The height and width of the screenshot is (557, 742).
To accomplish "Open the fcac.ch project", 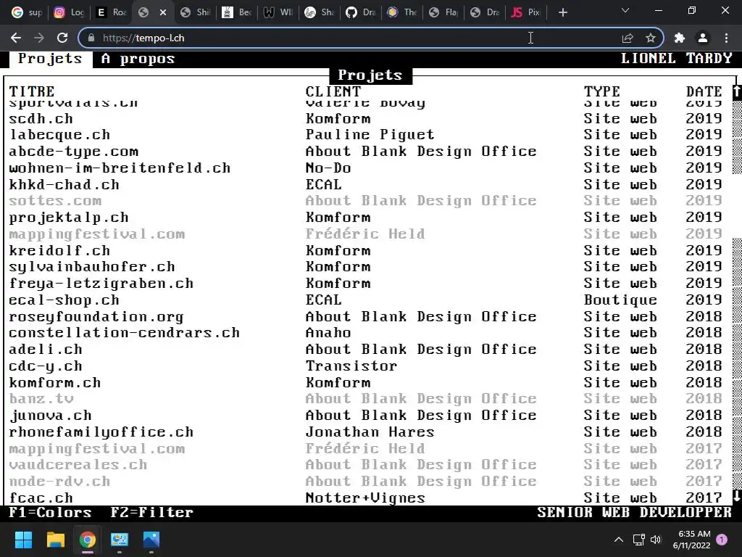I will click(x=41, y=498).
